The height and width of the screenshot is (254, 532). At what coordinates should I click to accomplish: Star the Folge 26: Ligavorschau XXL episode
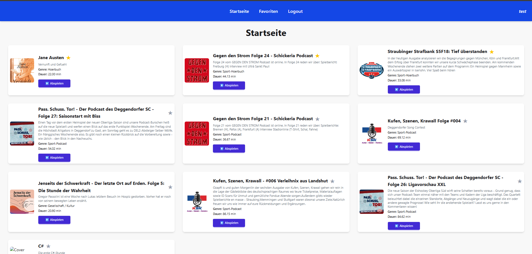[520, 181]
